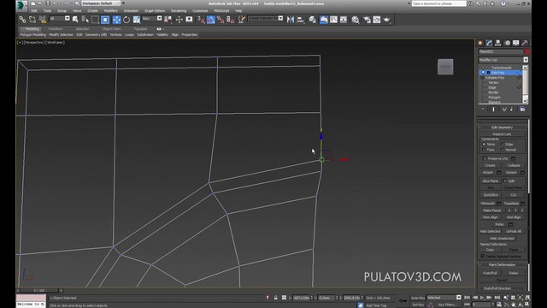Toggle Window/Crossing selection mode
Screen dimensions: 547x308
(105, 20)
